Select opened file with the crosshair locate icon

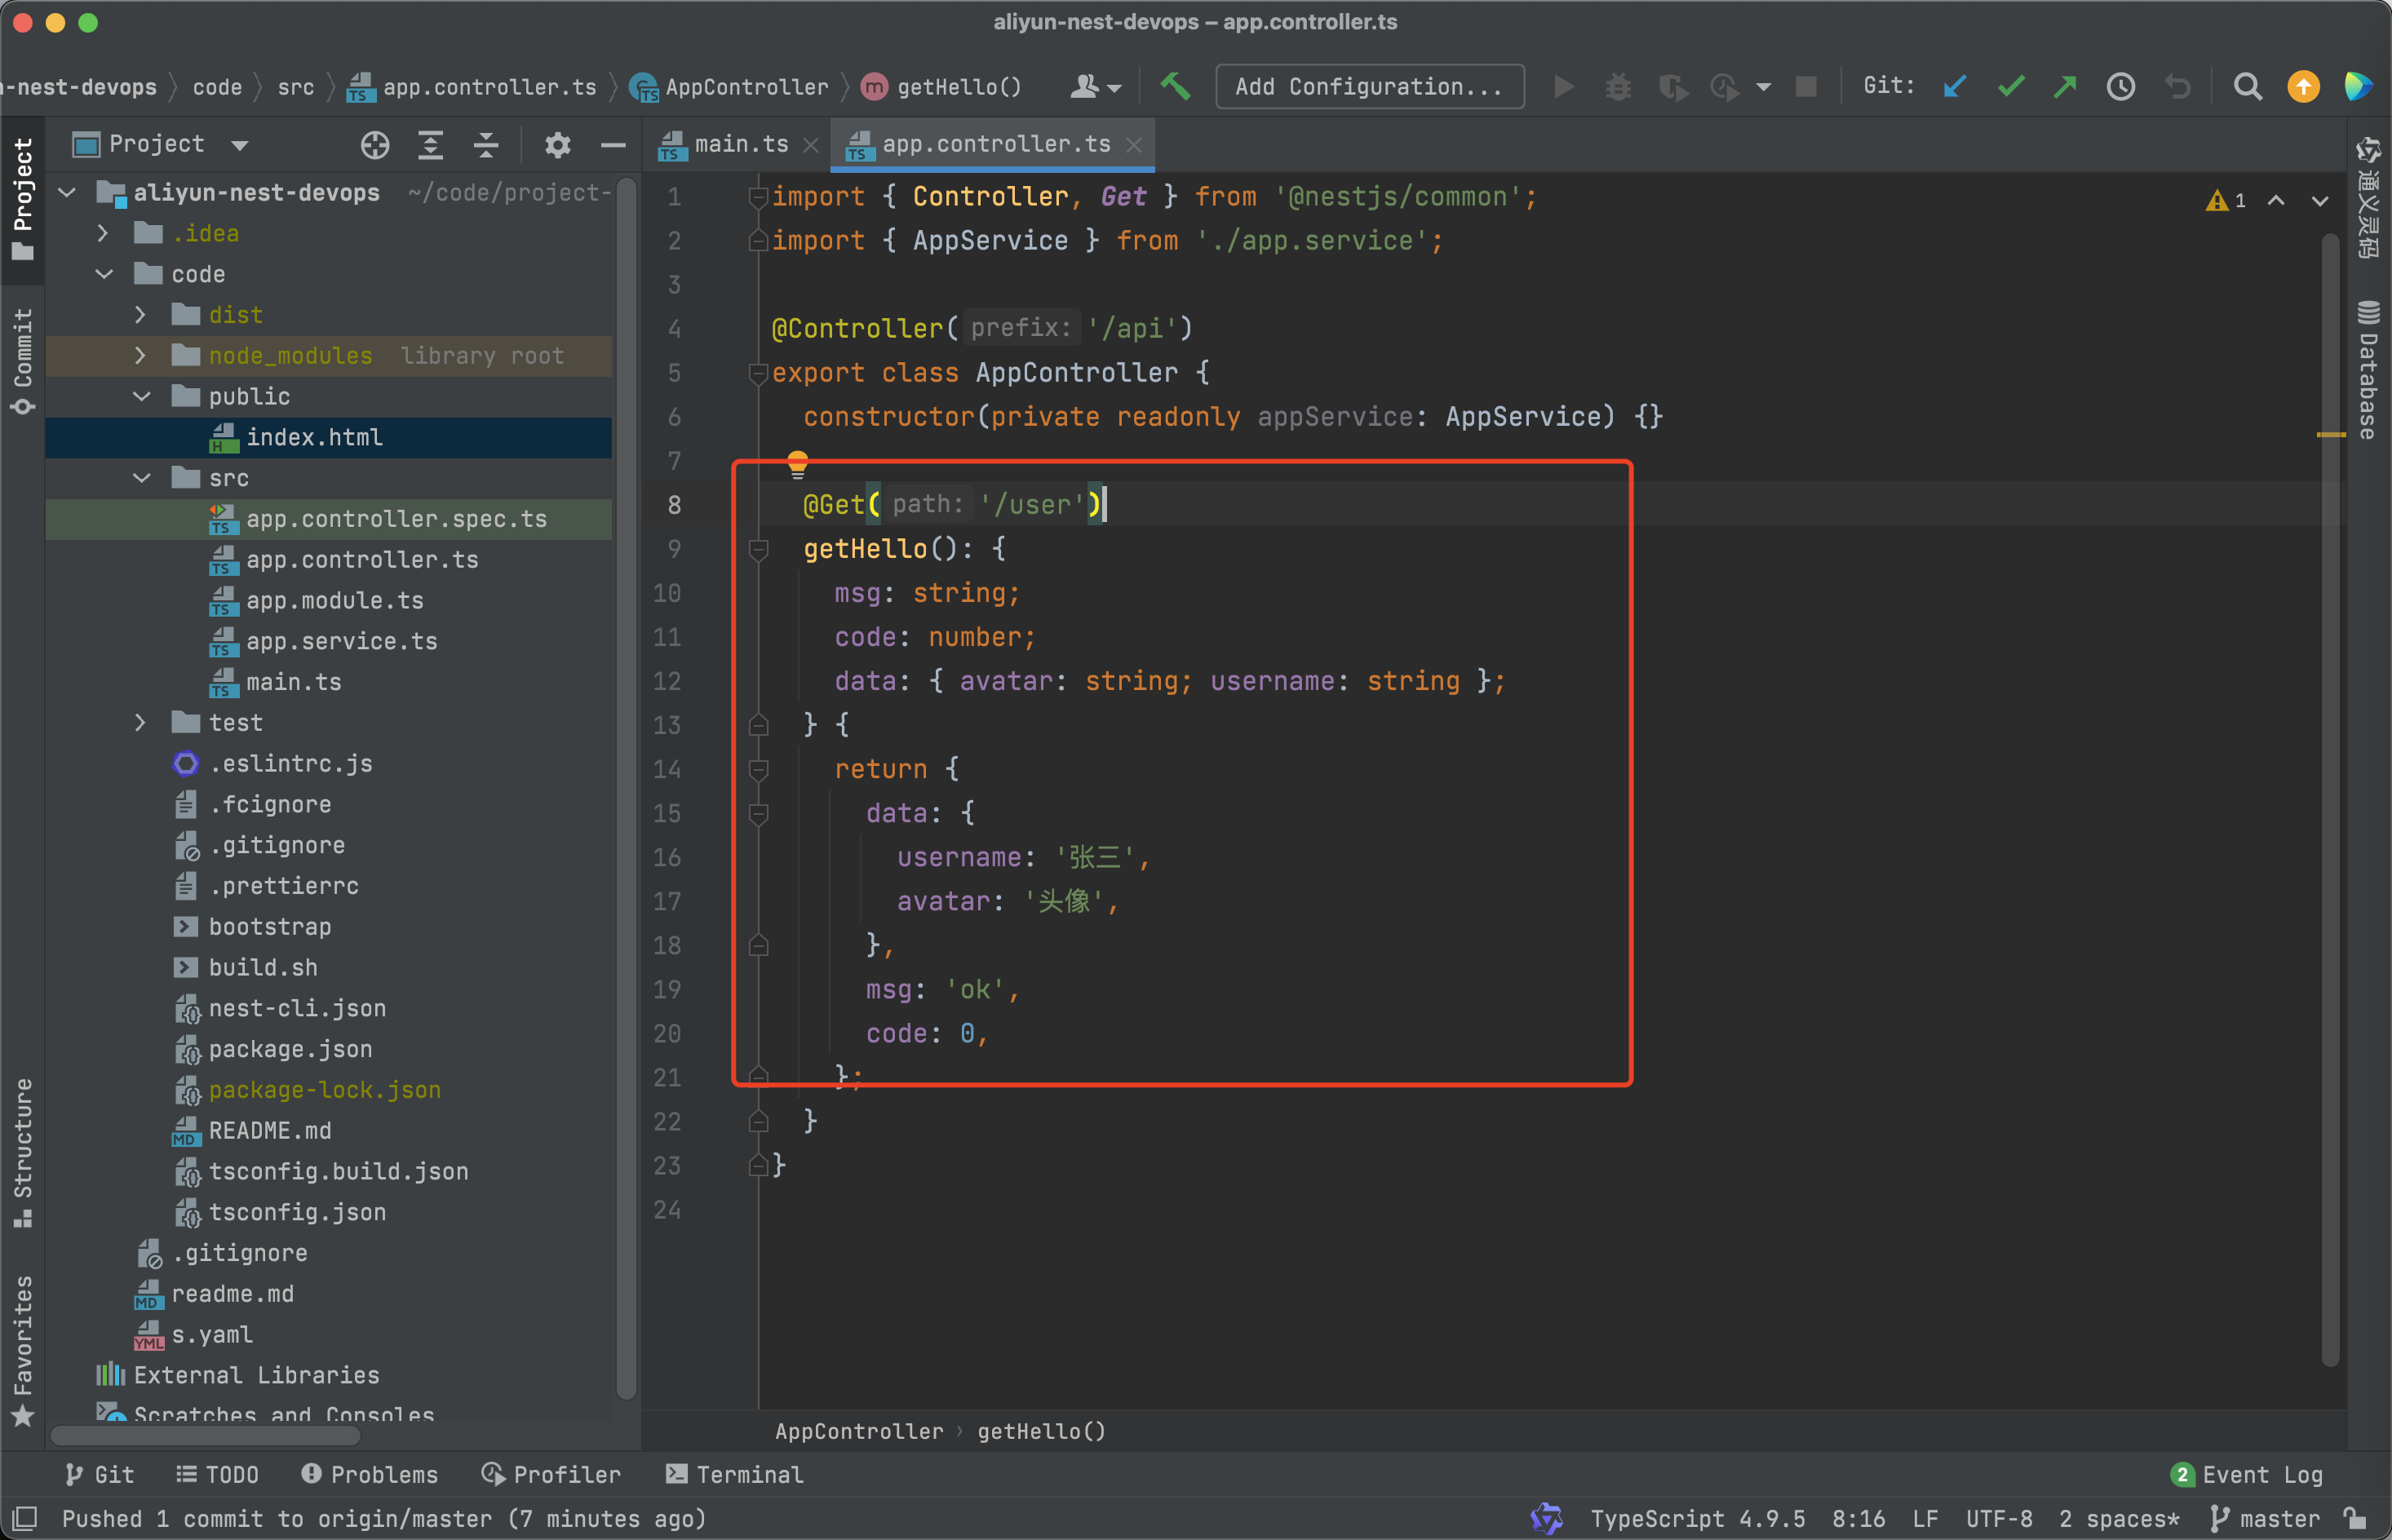pyautogui.click(x=375, y=145)
